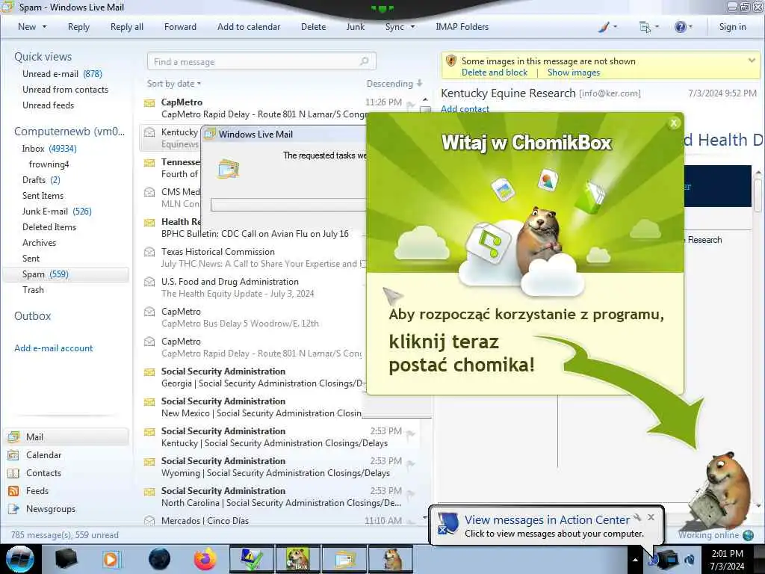Screen dimensions: 765x574
Task: Open the media player taskbar icon
Action: (x=111, y=559)
